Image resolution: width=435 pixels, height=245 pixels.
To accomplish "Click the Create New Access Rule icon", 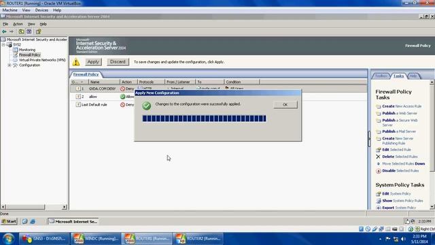I will point(379,106).
